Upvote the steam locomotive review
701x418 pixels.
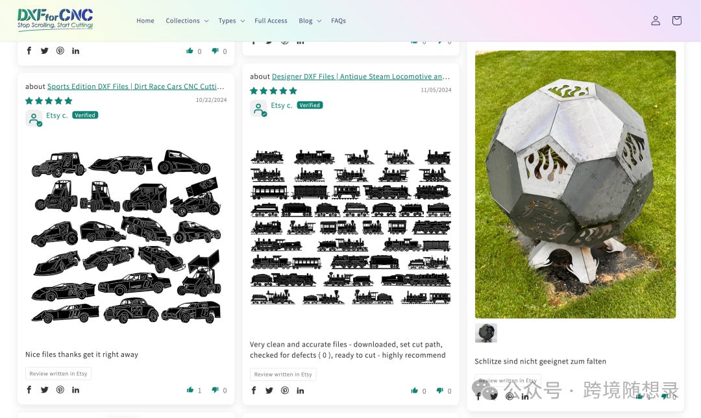coord(414,391)
